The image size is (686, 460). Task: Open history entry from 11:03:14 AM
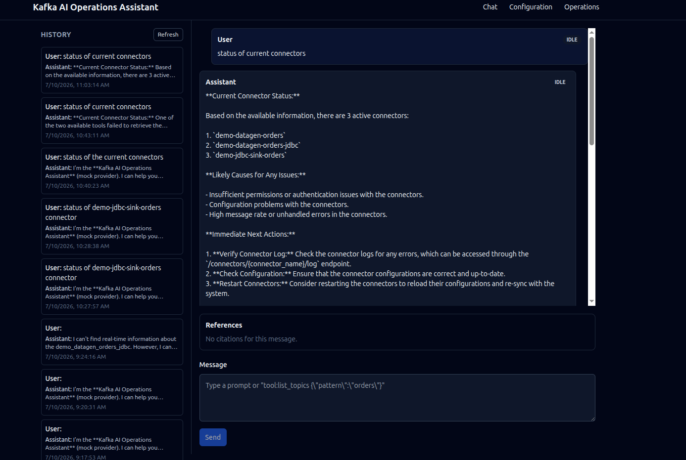112,70
